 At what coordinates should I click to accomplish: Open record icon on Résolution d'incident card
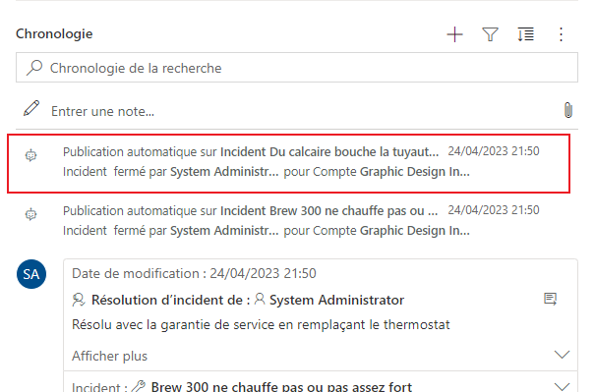point(550,299)
